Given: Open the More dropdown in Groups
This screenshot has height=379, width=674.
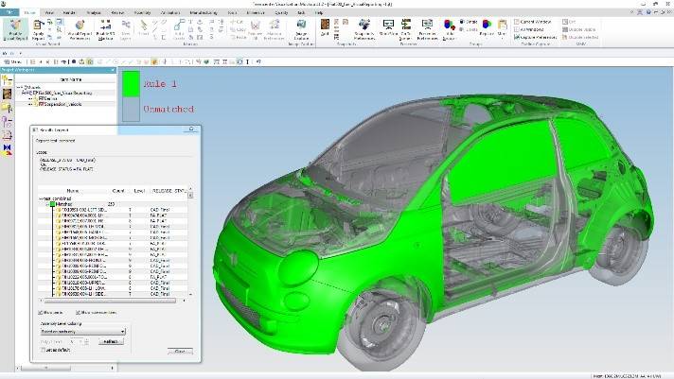Looking at the screenshot, I should 502,27.
